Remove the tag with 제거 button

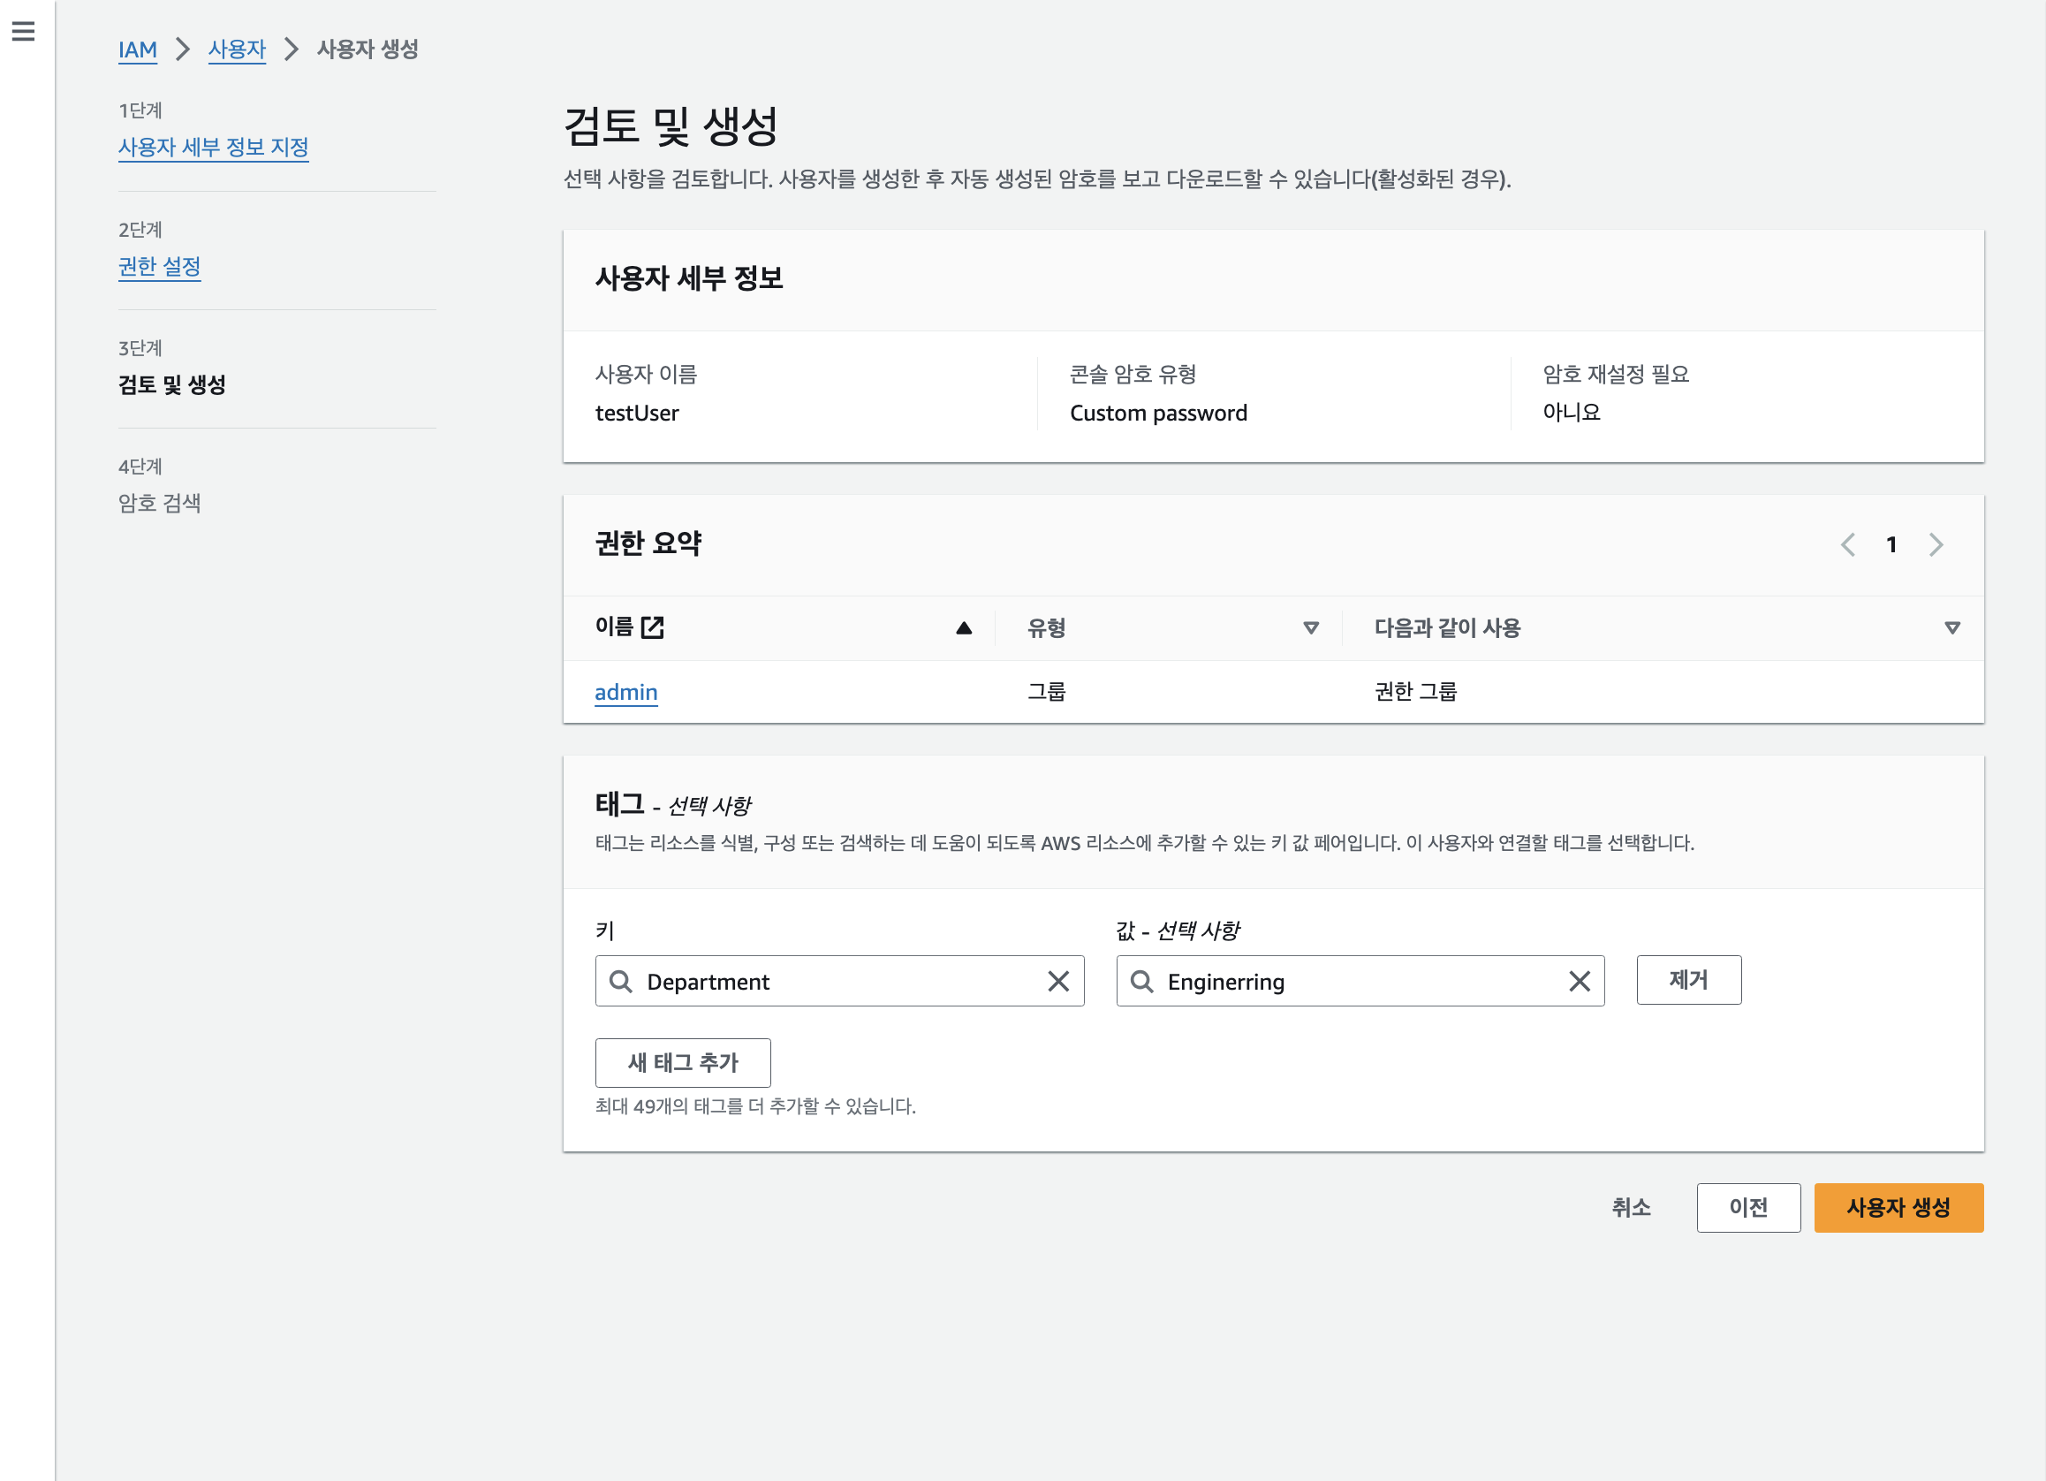click(1688, 980)
